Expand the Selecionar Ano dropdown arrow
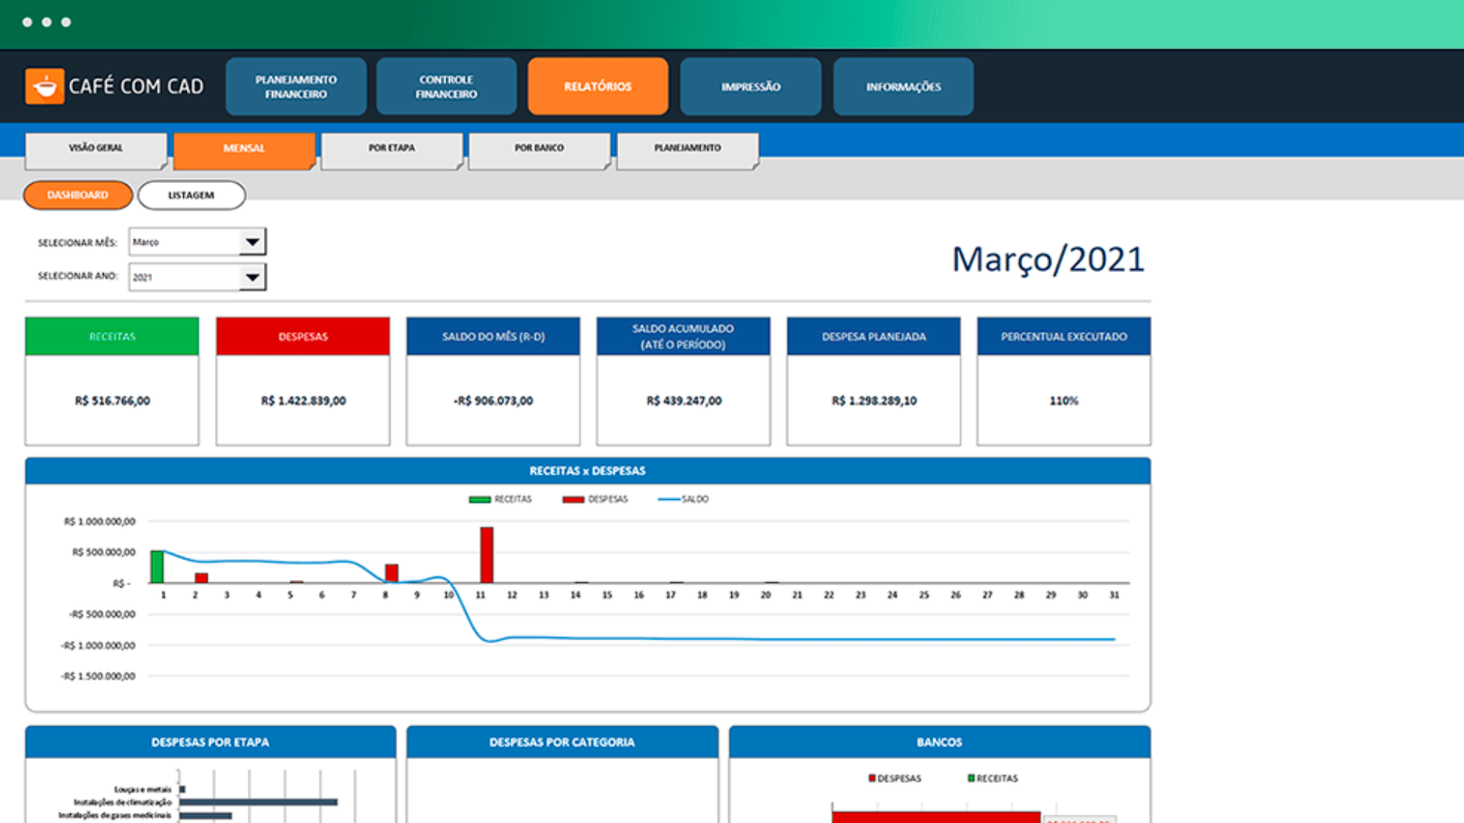 pyautogui.click(x=252, y=277)
